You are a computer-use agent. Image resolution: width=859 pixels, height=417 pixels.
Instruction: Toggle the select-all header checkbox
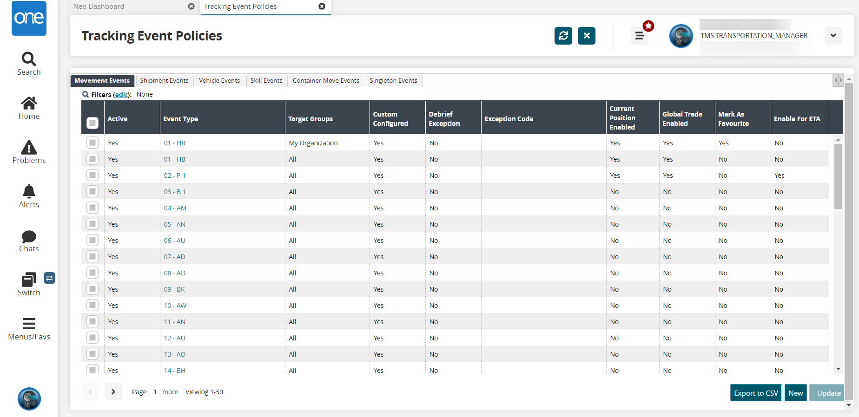point(93,123)
